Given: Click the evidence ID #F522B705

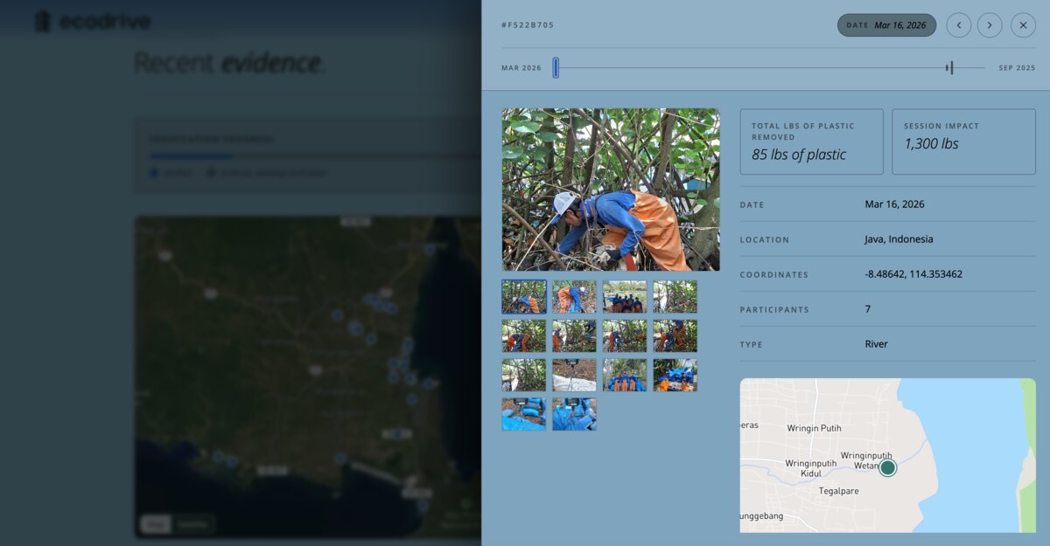Looking at the screenshot, I should click(528, 25).
